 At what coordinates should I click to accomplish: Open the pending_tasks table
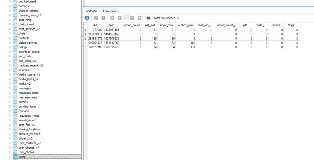click(27, 107)
